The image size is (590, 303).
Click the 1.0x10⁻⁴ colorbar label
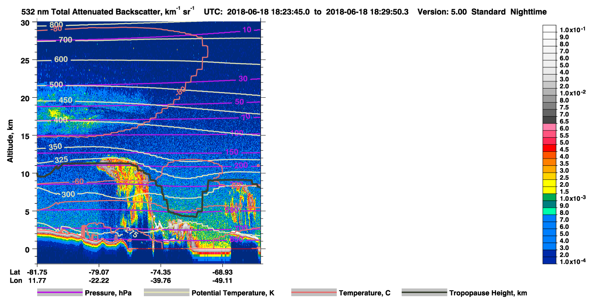coord(572,262)
